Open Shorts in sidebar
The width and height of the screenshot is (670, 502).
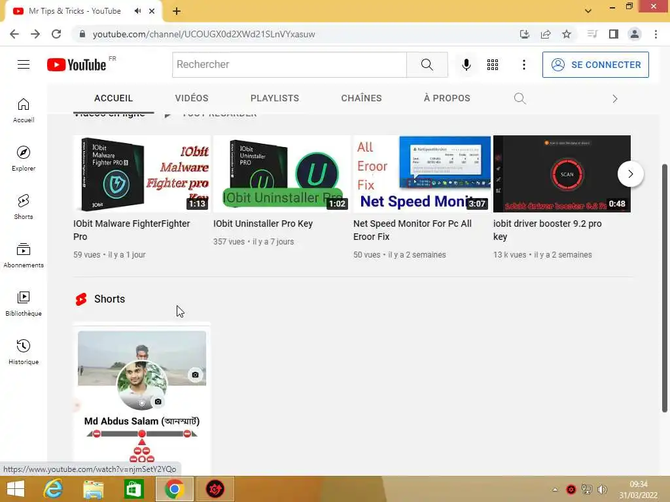coord(24,207)
